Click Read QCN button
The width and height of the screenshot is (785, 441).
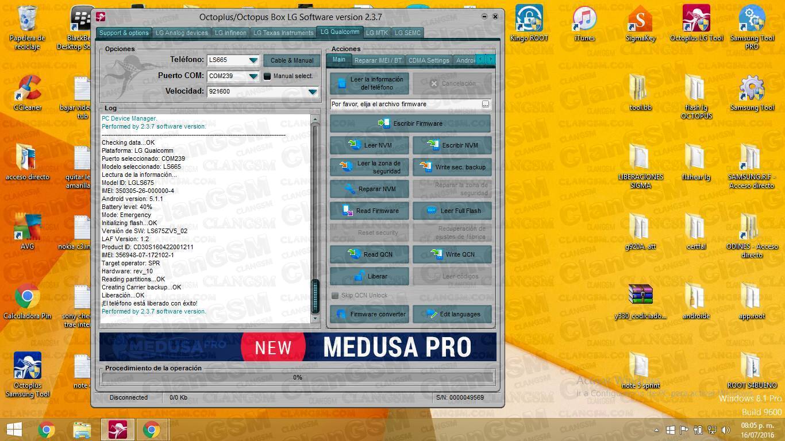(370, 254)
